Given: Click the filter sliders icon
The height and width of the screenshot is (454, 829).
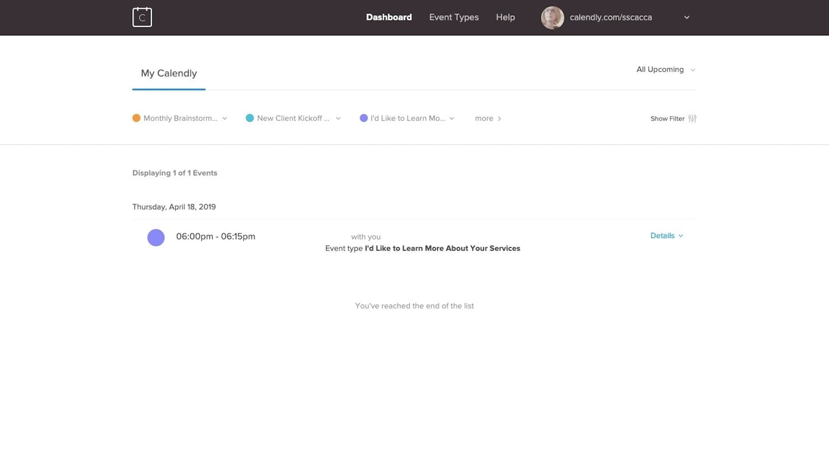Looking at the screenshot, I should click(692, 118).
